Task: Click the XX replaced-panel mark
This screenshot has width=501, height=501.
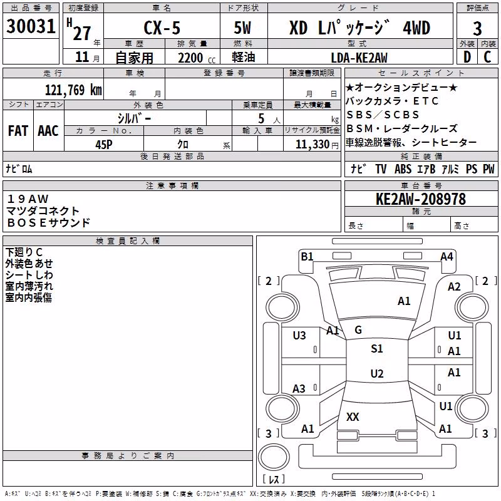Action: click(353, 417)
